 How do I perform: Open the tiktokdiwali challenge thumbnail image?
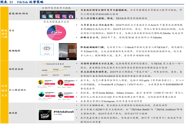(45, 115)
